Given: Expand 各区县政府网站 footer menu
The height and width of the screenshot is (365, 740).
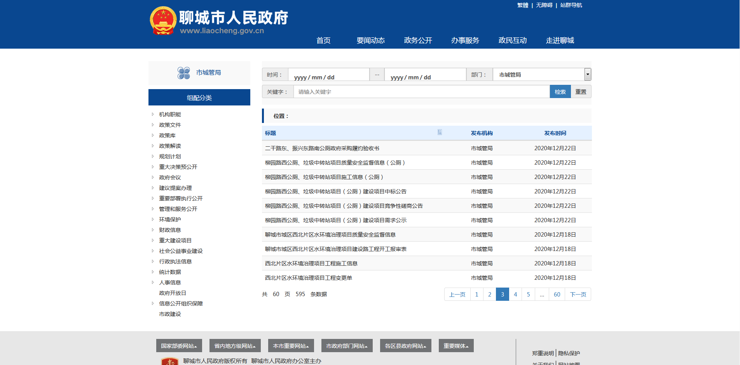Looking at the screenshot, I should point(406,346).
